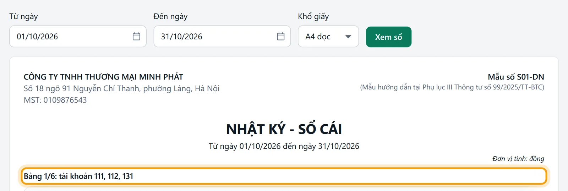Click the Thông tư số 99/2025/TT-BTC note

452,87
